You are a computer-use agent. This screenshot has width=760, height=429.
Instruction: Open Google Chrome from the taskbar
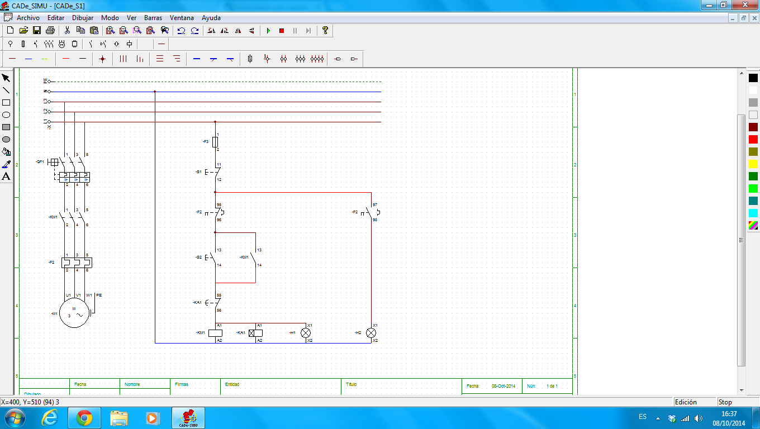84,417
